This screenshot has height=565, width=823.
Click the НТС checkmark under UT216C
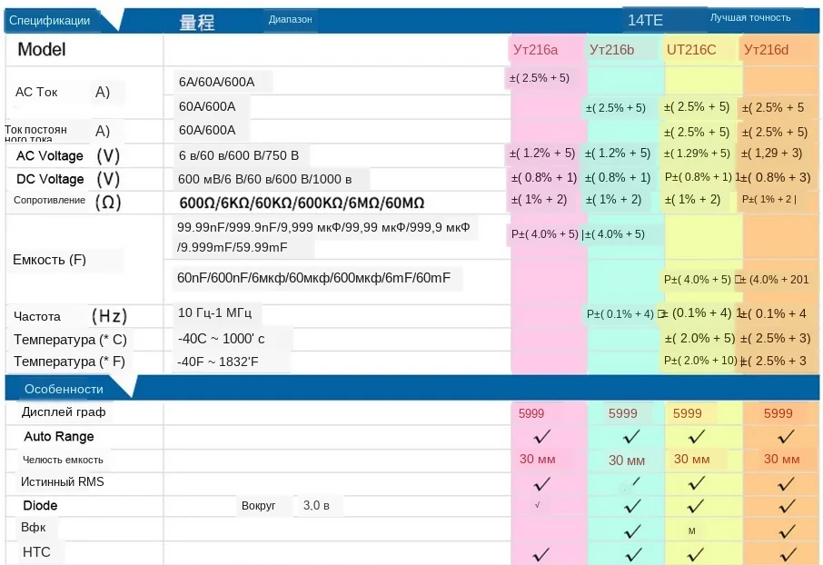tap(696, 554)
